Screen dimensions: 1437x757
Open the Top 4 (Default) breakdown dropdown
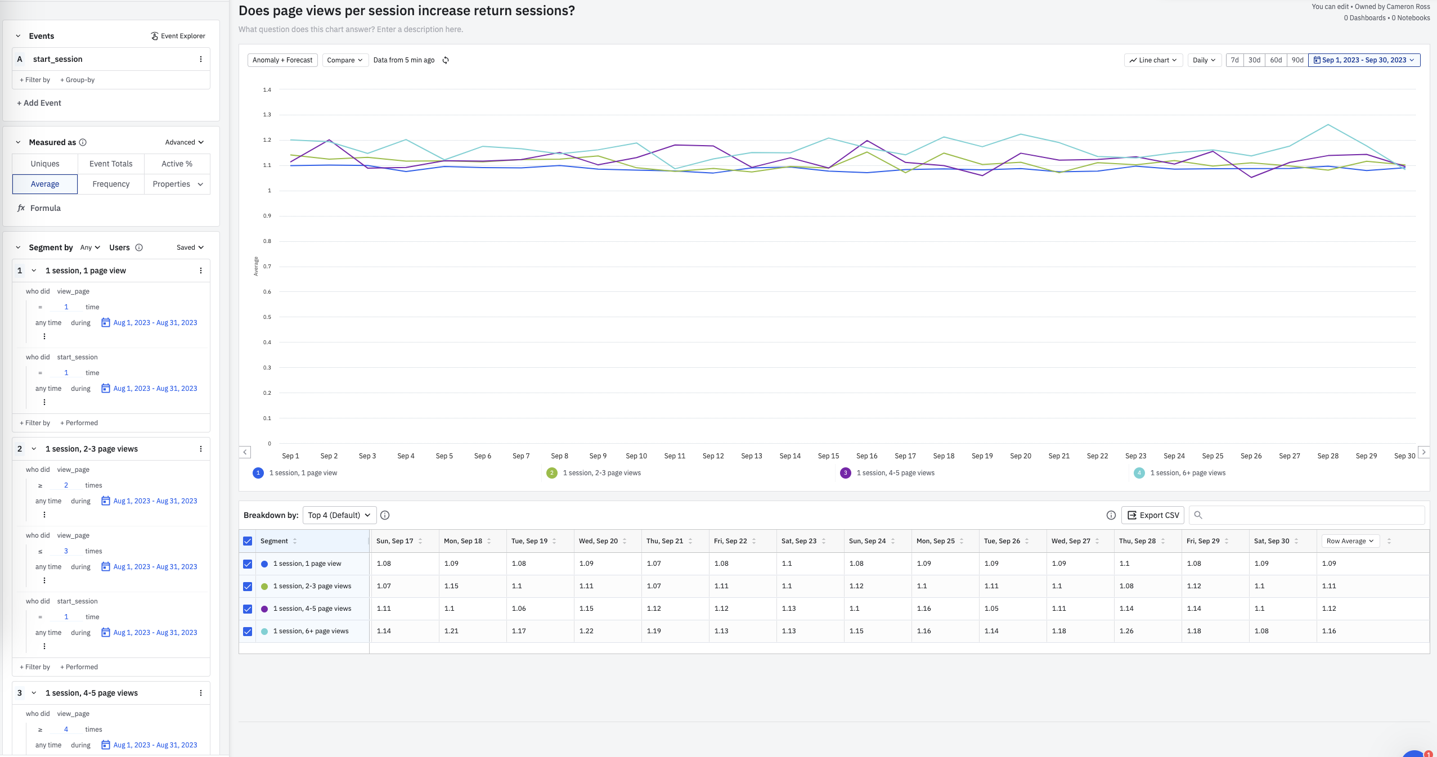[x=339, y=515]
